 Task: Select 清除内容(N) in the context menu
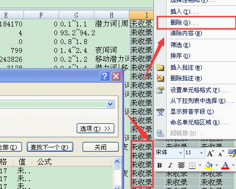pos(186,33)
